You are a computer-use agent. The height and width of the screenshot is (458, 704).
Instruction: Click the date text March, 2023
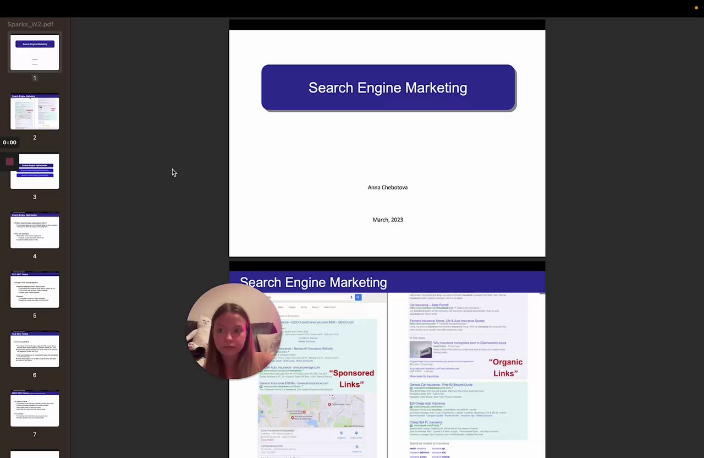pos(388,220)
